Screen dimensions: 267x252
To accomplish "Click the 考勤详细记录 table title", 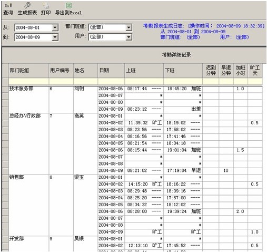I will point(176,55).
